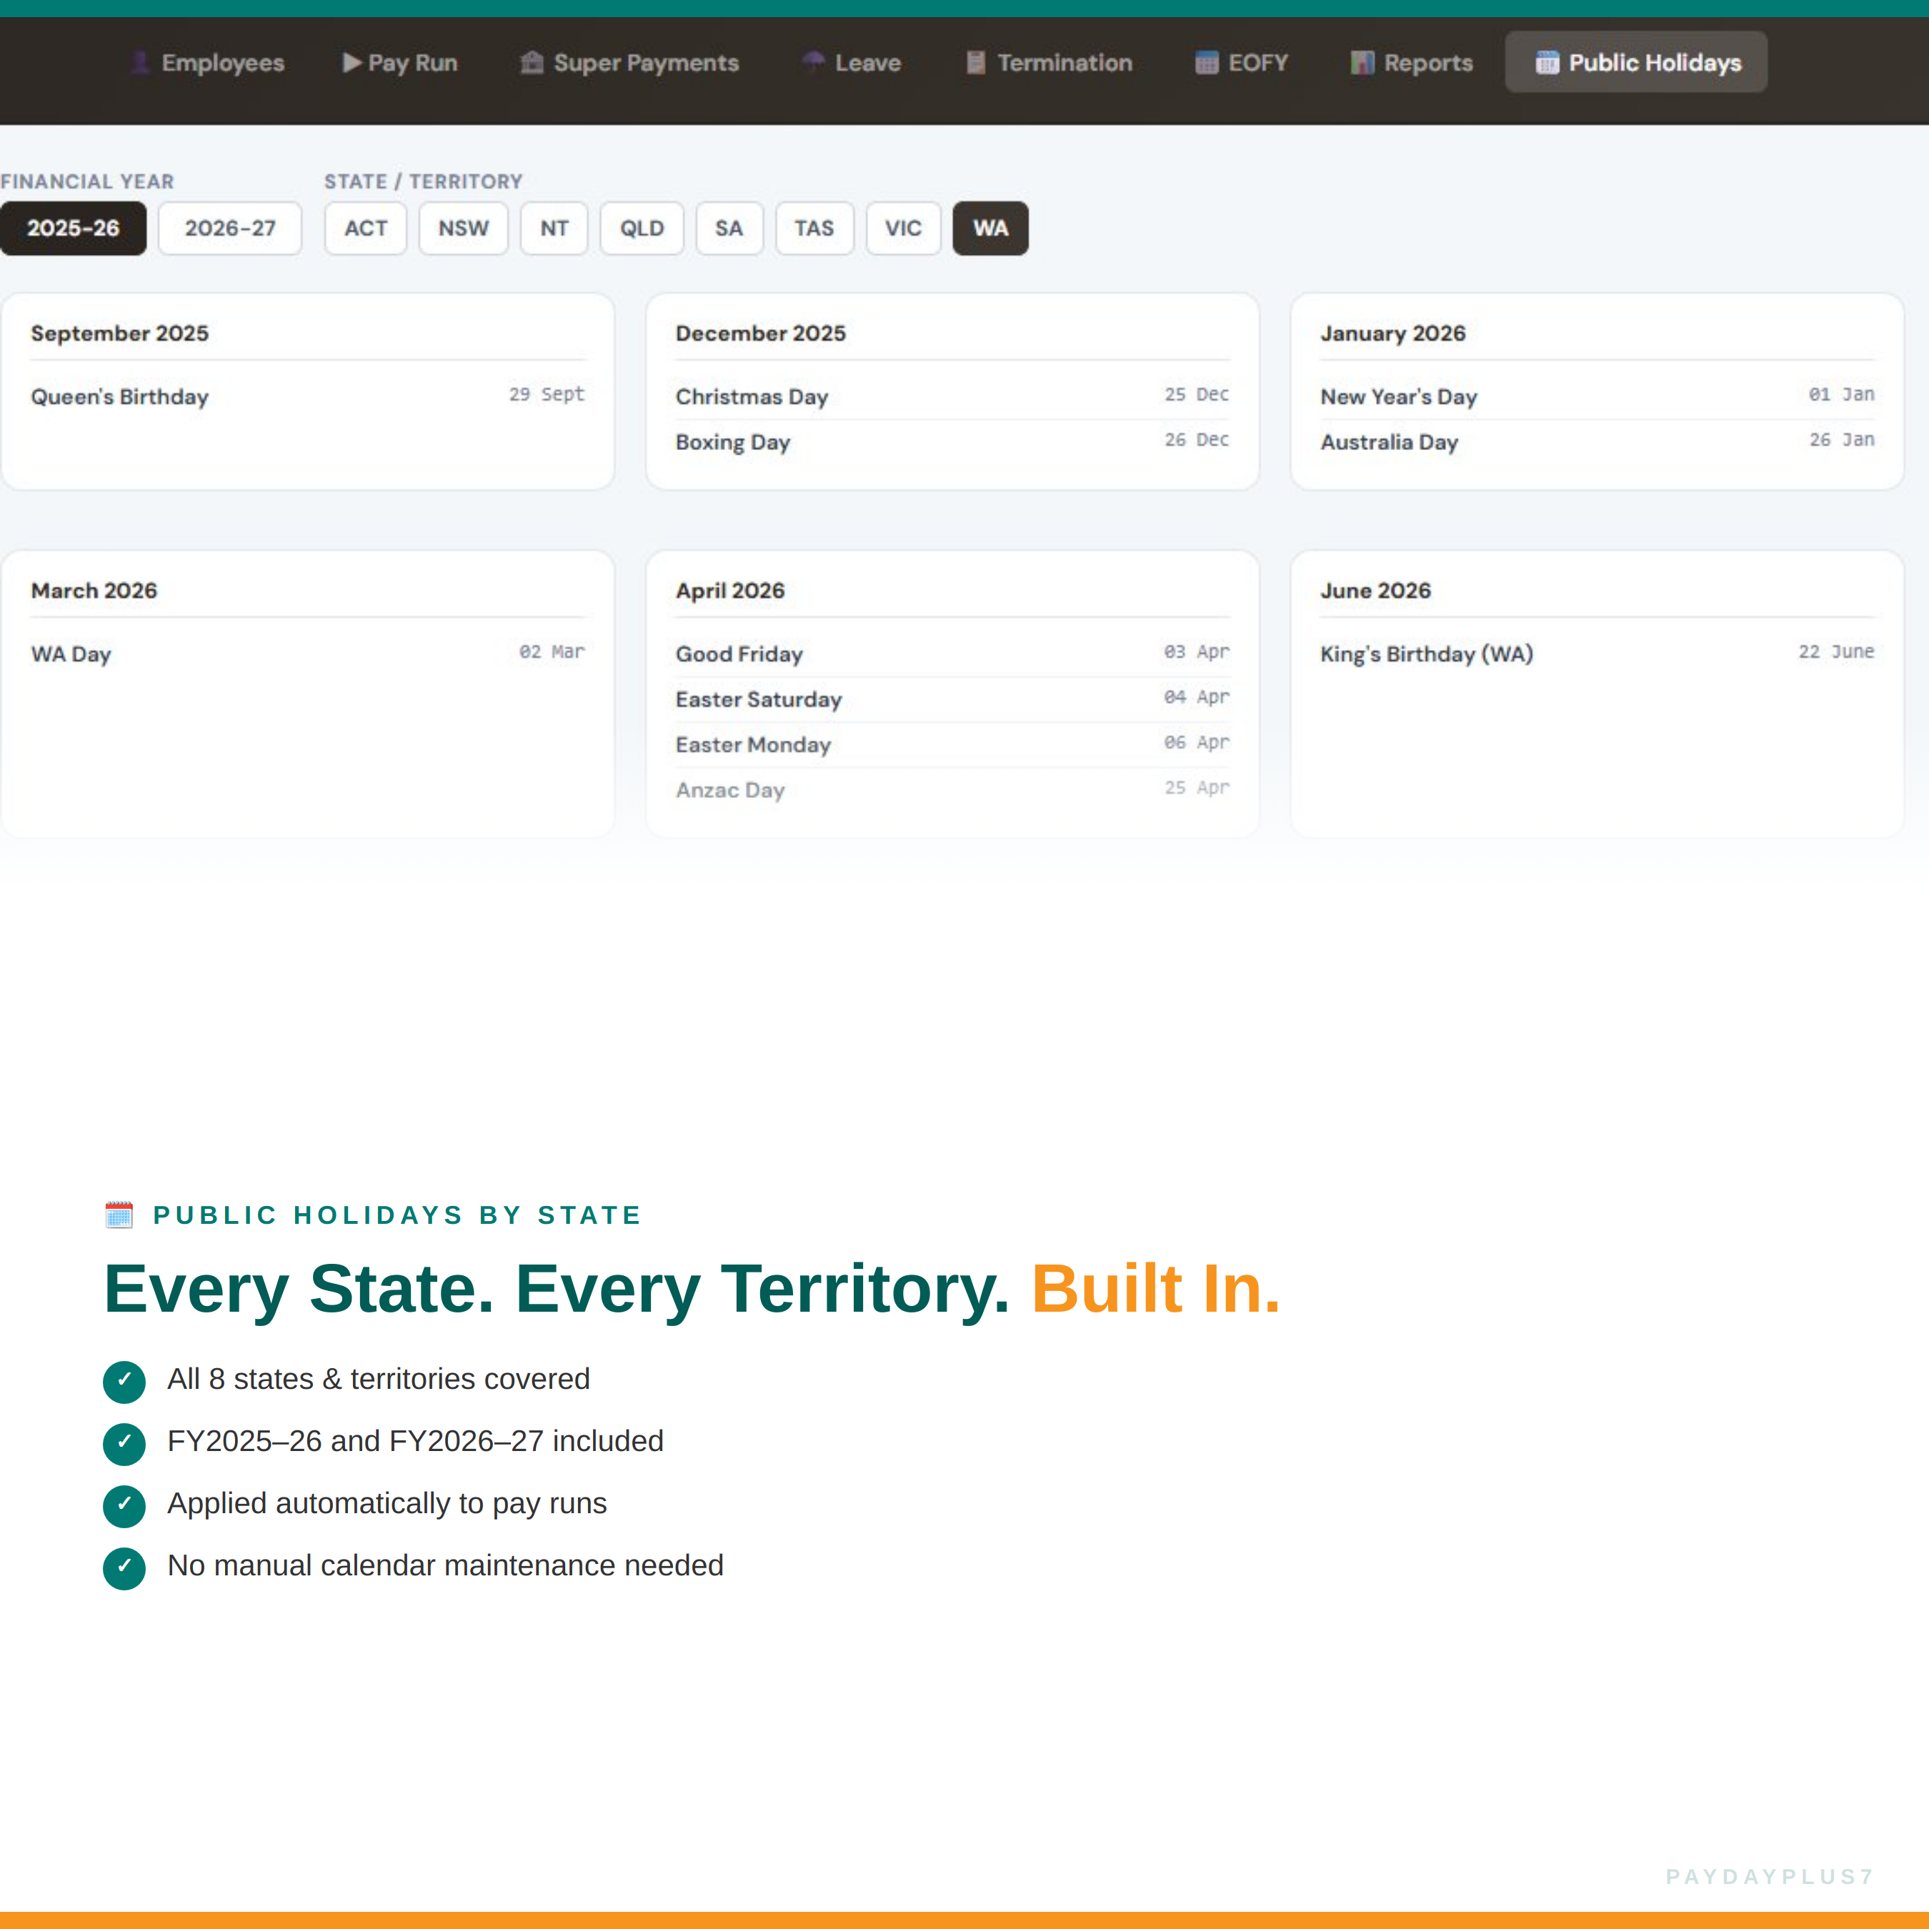
Task: Switch to the NSW state
Action: click(x=463, y=228)
